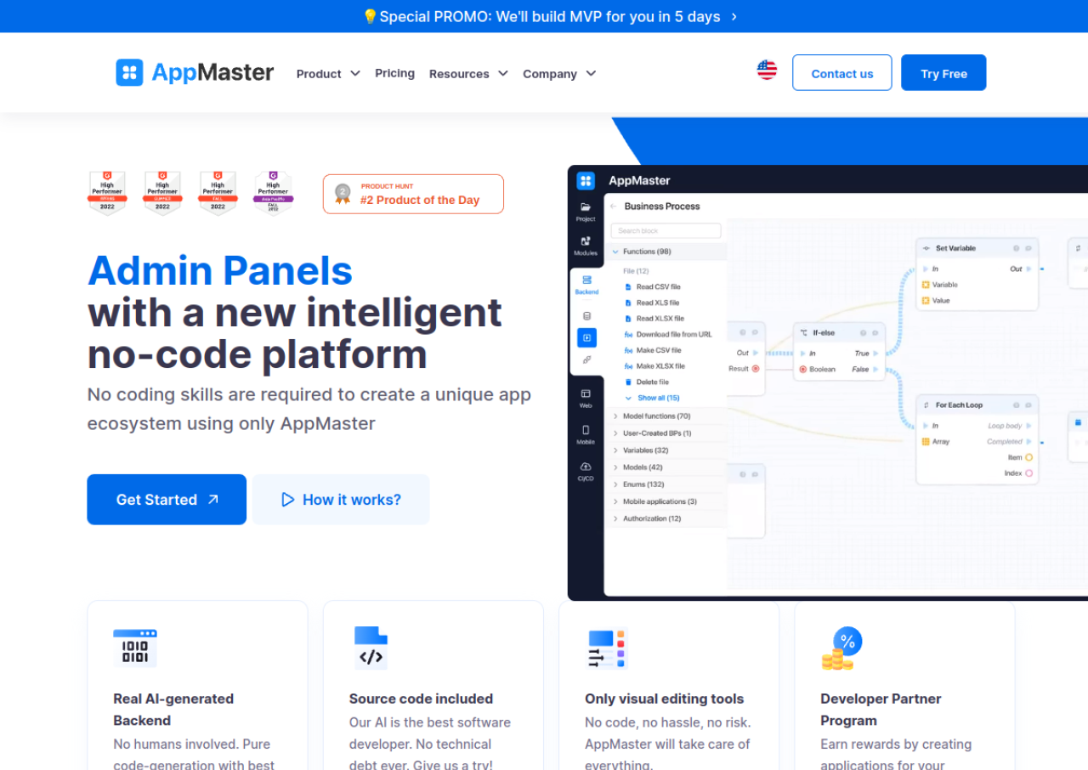Click the back arrow beside Business Process
The height and width of the screenshot is (770, 1088).
pyautogui.click(x=614, y=207)
